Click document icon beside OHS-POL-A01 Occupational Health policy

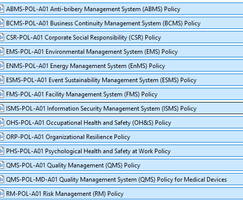pos(2,122)
